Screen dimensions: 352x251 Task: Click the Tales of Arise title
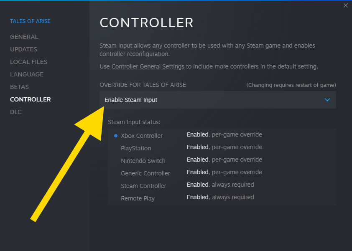(30, 21)
